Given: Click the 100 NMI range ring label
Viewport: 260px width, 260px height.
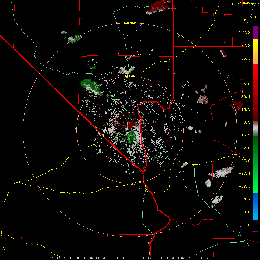Looking at the screenshot, I should coord(130,23).
